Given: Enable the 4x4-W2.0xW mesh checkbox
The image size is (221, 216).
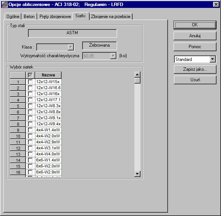Looking at the screenshot, I should tap(30, 136).
